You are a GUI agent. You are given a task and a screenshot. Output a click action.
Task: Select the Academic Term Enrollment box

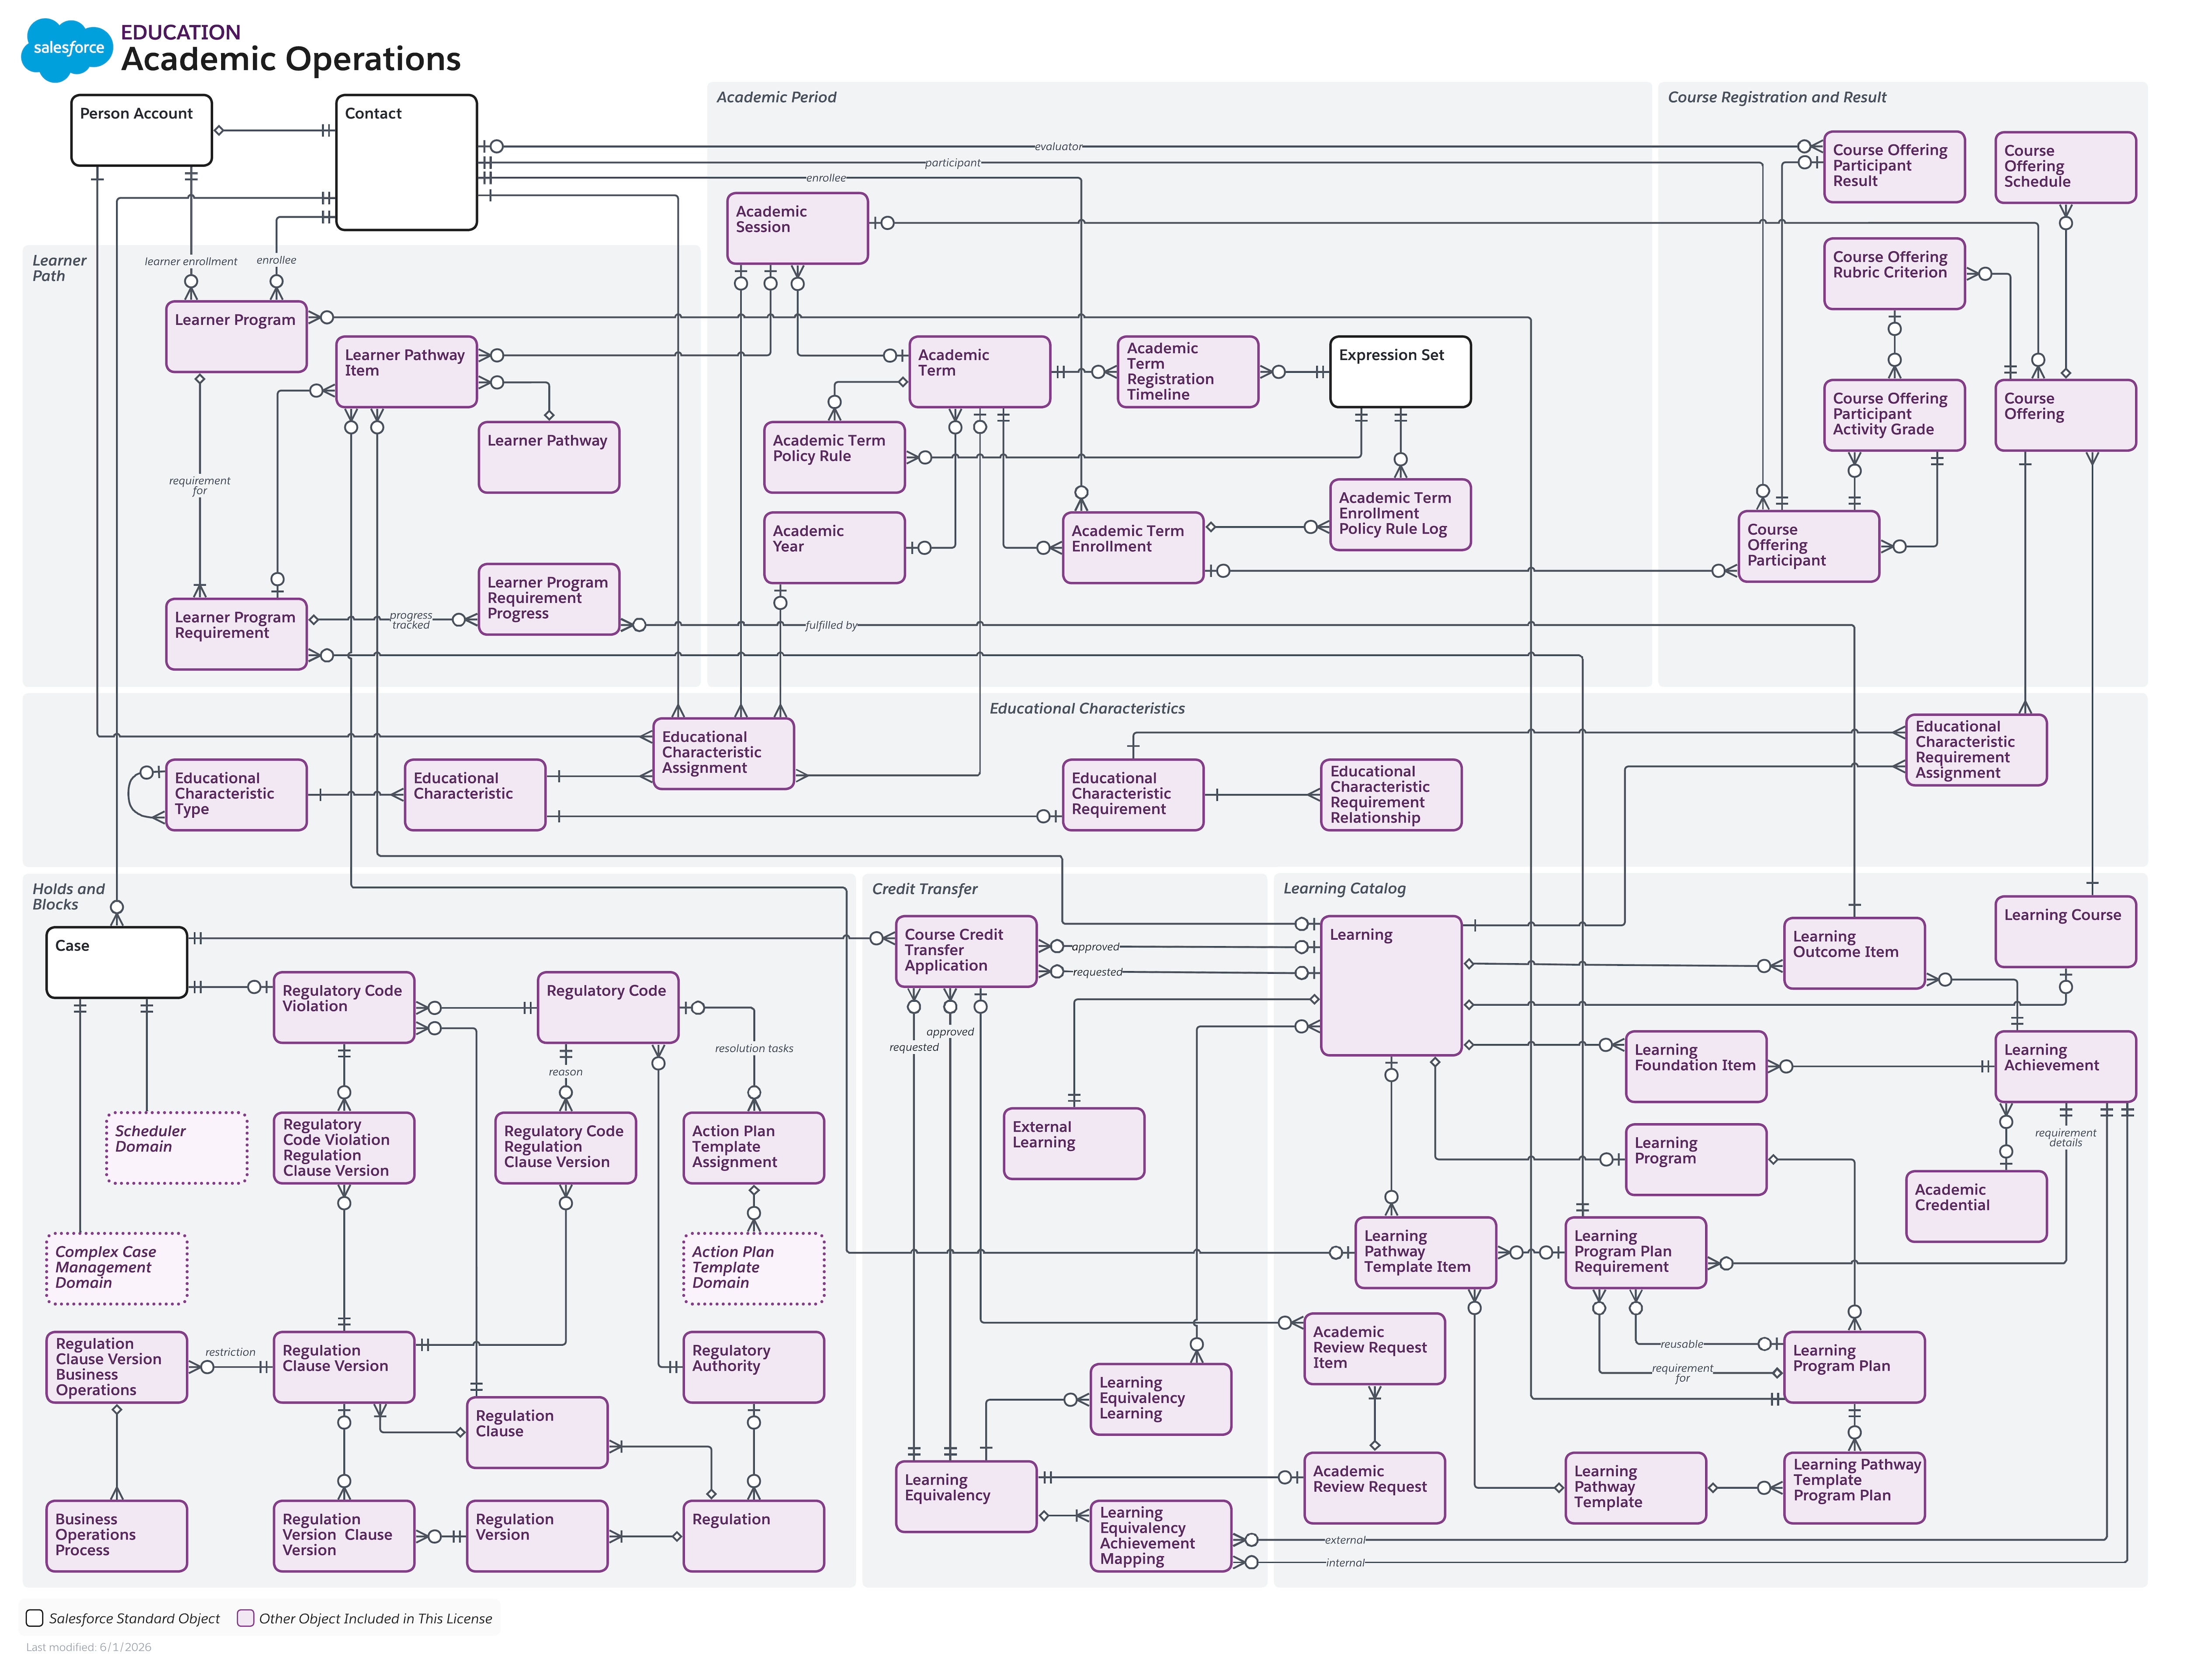(x=1133, y=548)
